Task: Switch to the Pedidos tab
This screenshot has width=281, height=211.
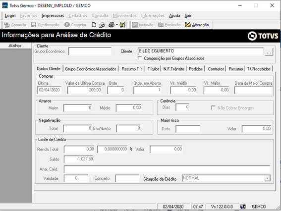Action: click(196, 69)
